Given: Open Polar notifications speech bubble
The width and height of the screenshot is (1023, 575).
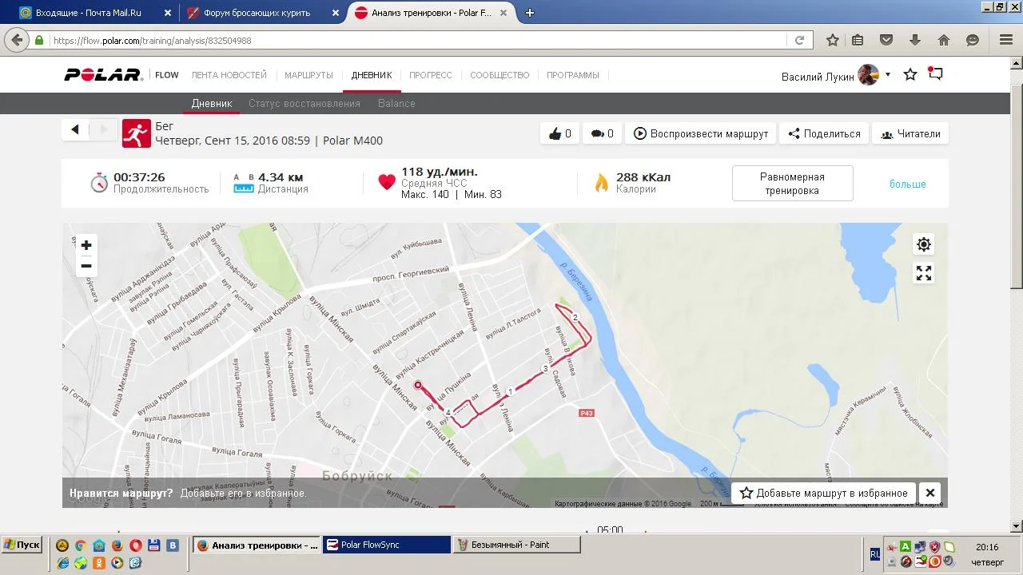Looking at the screenshot, I should (x=936, y=74).
